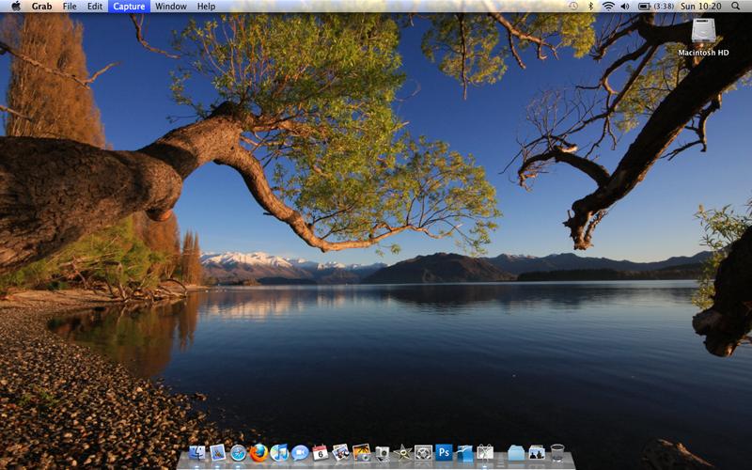Click the Time Machine menu bar icon
The width and height of the screenshot is (752, 470).
573,7
